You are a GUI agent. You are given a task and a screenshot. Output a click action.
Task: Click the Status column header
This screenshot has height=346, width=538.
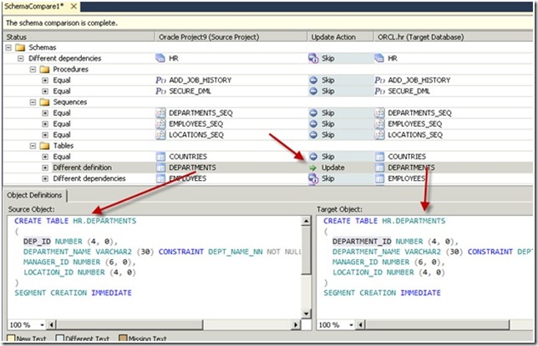click(17, 37)
